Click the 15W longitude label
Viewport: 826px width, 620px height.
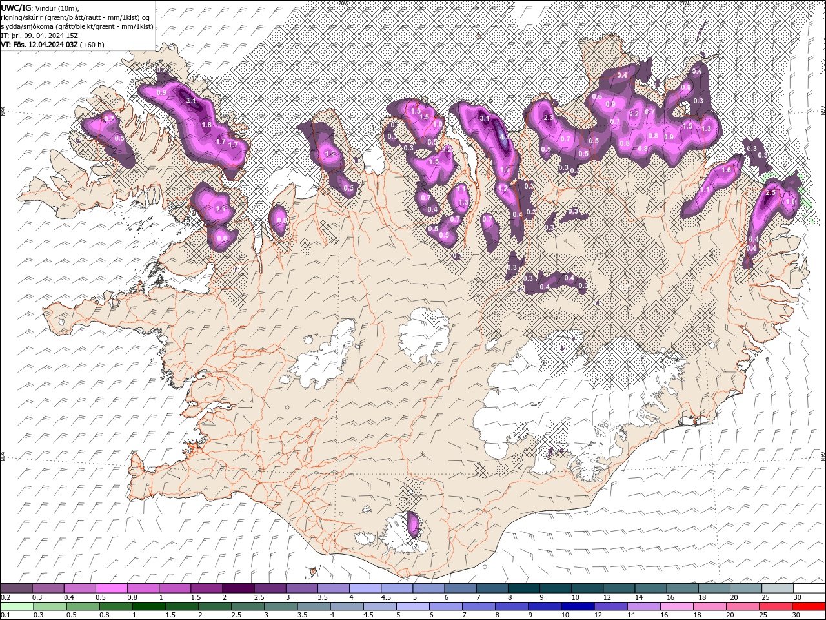[684, 3]
